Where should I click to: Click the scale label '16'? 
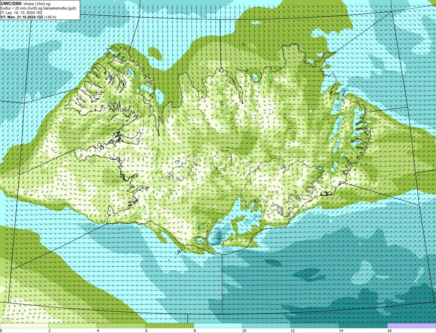coord(390,331)
